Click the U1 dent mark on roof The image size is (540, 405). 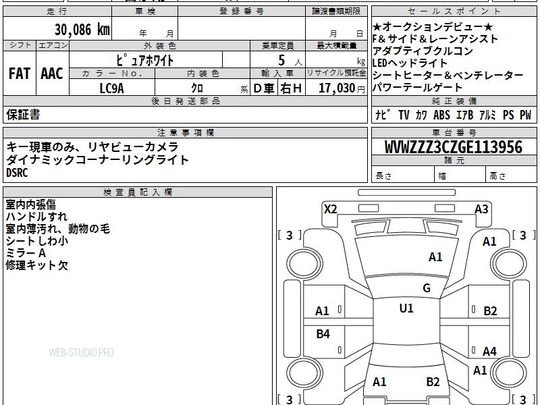[406, 308]
